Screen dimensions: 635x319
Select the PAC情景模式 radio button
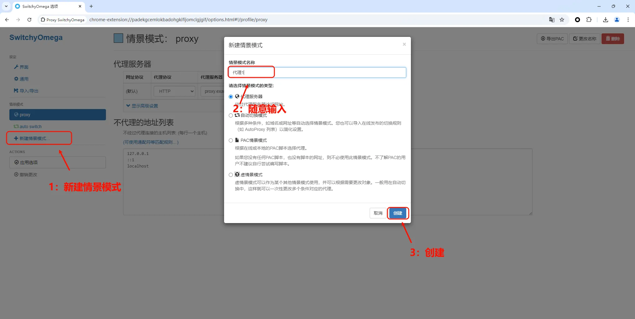click(231, 140)
